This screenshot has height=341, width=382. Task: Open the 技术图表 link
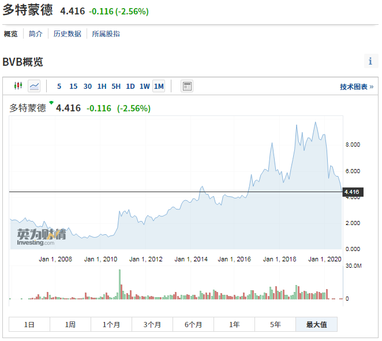(356, 87)
